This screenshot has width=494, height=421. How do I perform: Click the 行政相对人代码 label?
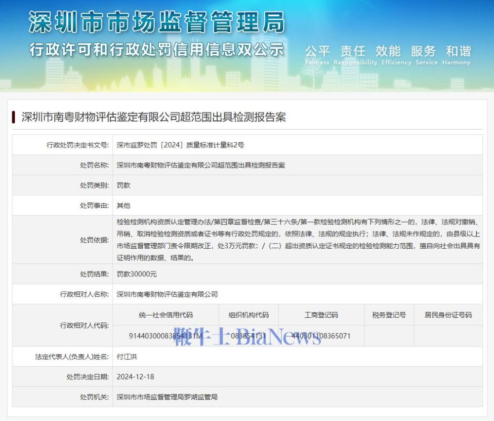(x=84, y=325)
